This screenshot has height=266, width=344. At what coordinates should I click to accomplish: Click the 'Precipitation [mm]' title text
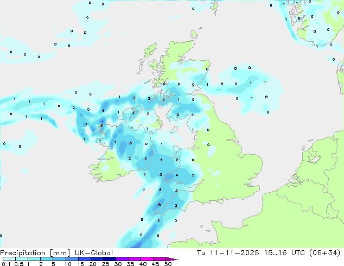35,253
